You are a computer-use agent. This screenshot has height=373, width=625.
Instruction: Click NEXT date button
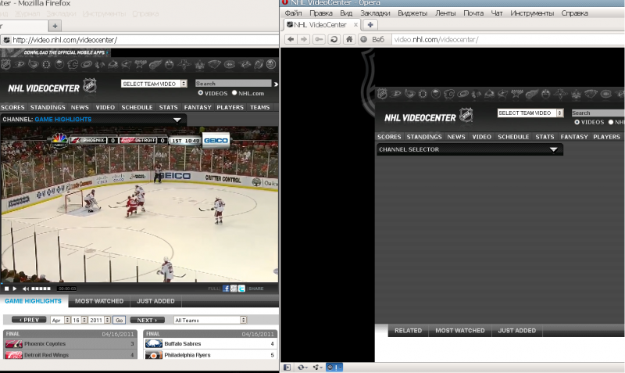coord(147,320)
